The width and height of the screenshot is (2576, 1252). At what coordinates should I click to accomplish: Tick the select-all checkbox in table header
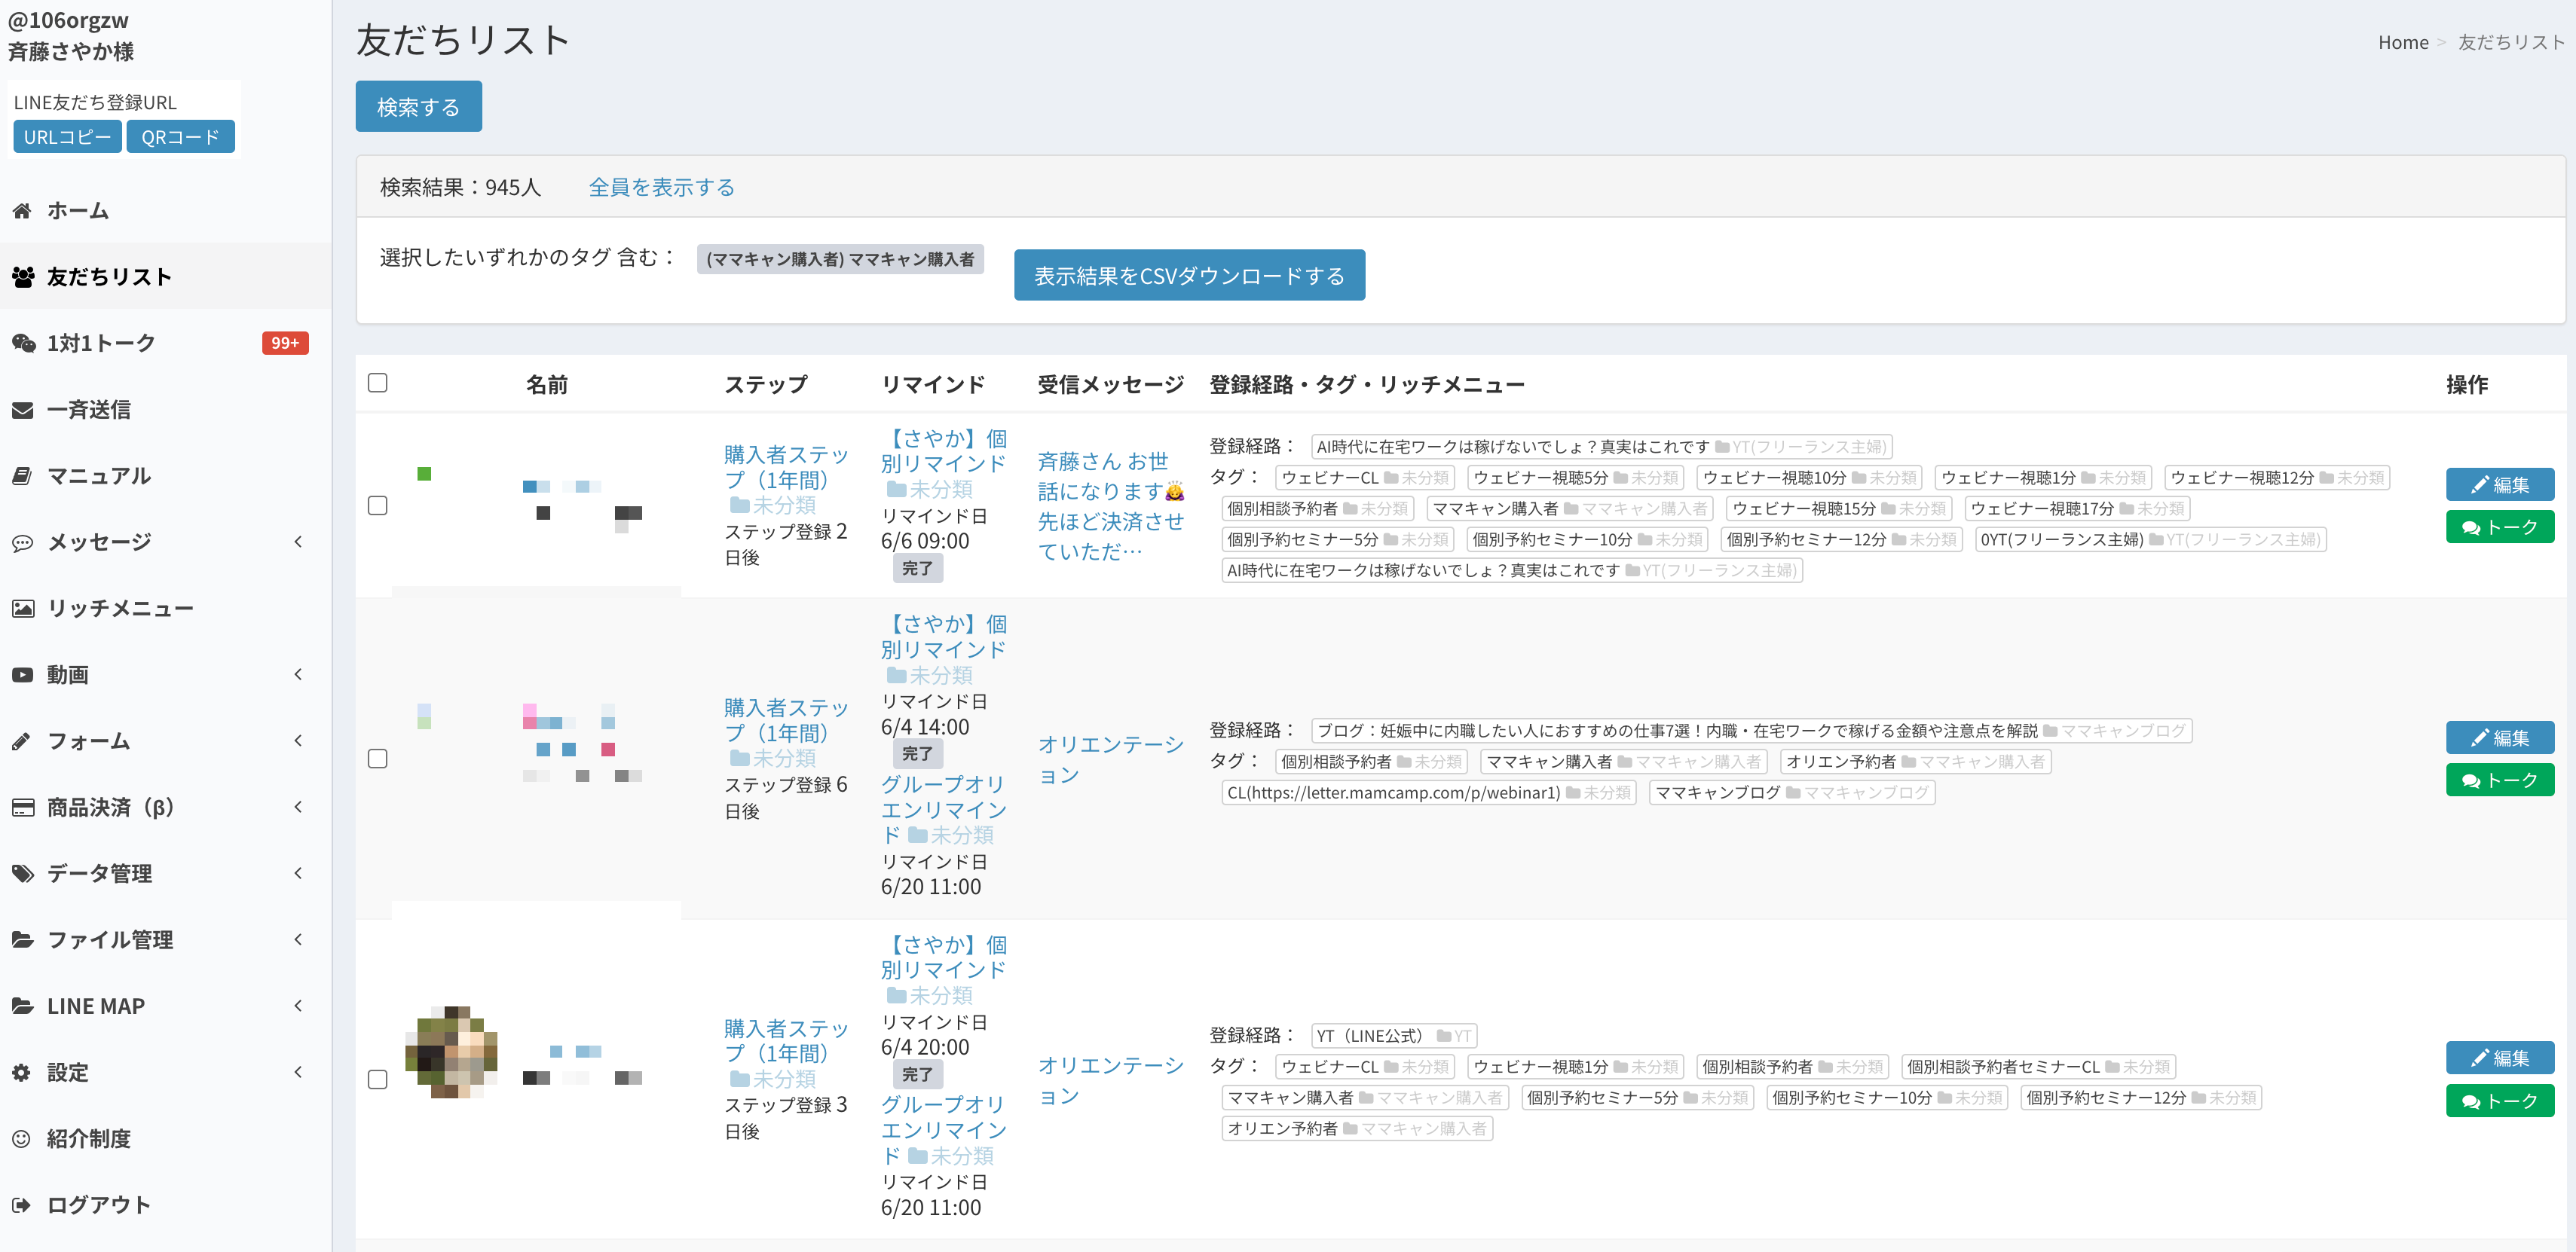(378, 383)
